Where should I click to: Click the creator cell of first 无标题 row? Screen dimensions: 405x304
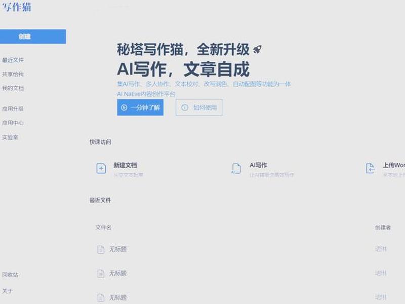pyautogui.click(x=381, y=249)
